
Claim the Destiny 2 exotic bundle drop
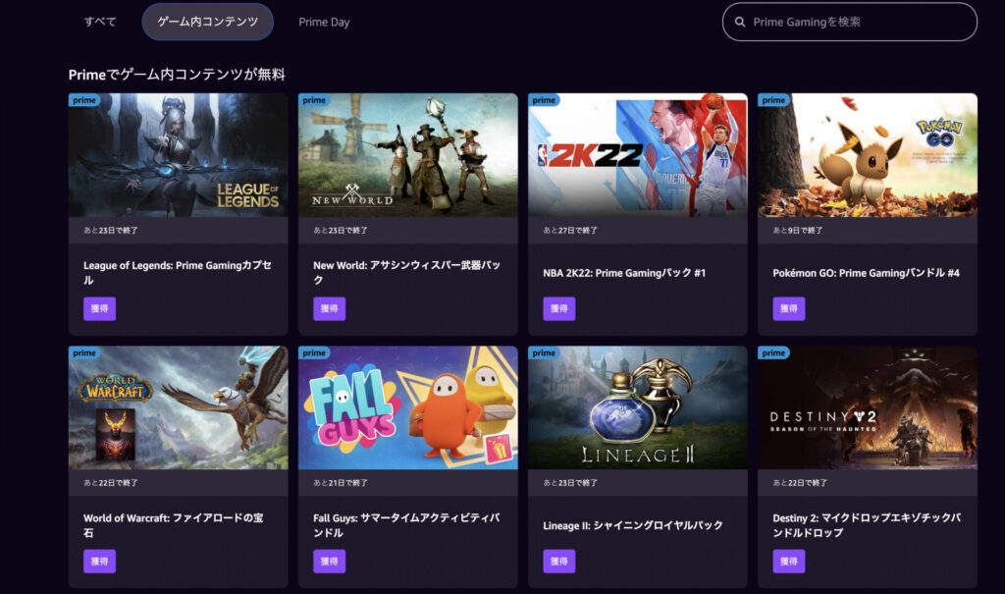[788, 561]
